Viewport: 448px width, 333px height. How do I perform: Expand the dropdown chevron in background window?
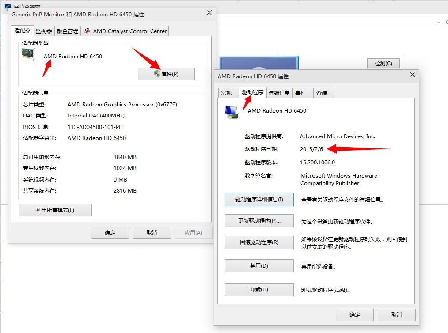(x=439, y=22)
